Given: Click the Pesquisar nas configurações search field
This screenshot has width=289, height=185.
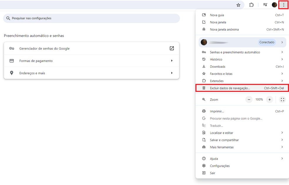Looking at the screenshot, I should click(88, 18).
